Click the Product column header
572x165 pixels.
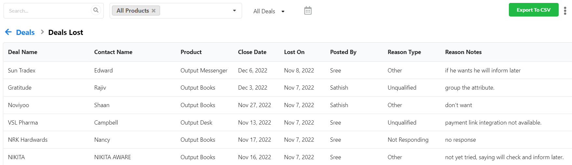click(191, 52)
